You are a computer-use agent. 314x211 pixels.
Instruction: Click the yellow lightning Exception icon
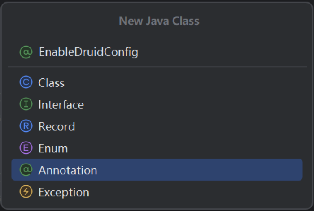coord(26,192)
